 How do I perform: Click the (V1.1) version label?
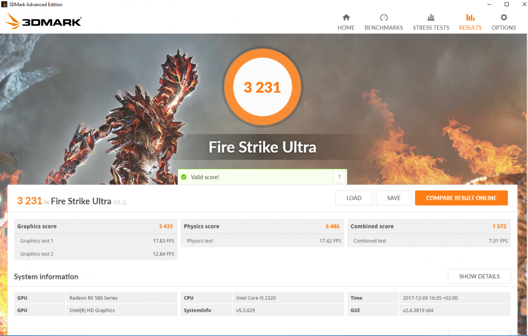pyautogui.click(x=120, y=202)
